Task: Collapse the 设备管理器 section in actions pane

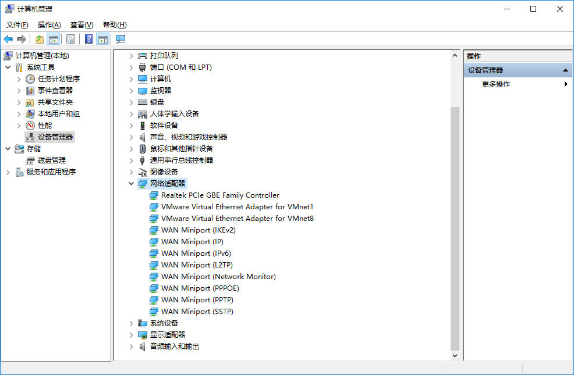Action: coord(565,70)
